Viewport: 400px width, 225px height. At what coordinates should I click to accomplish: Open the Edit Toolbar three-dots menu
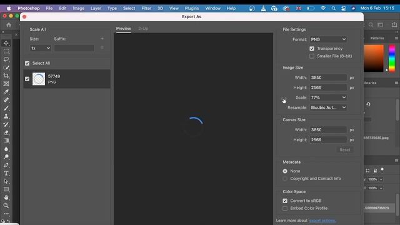point(6,214)
